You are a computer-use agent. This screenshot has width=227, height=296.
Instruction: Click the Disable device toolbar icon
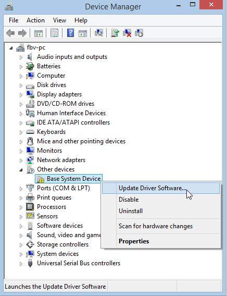point(139,33)
